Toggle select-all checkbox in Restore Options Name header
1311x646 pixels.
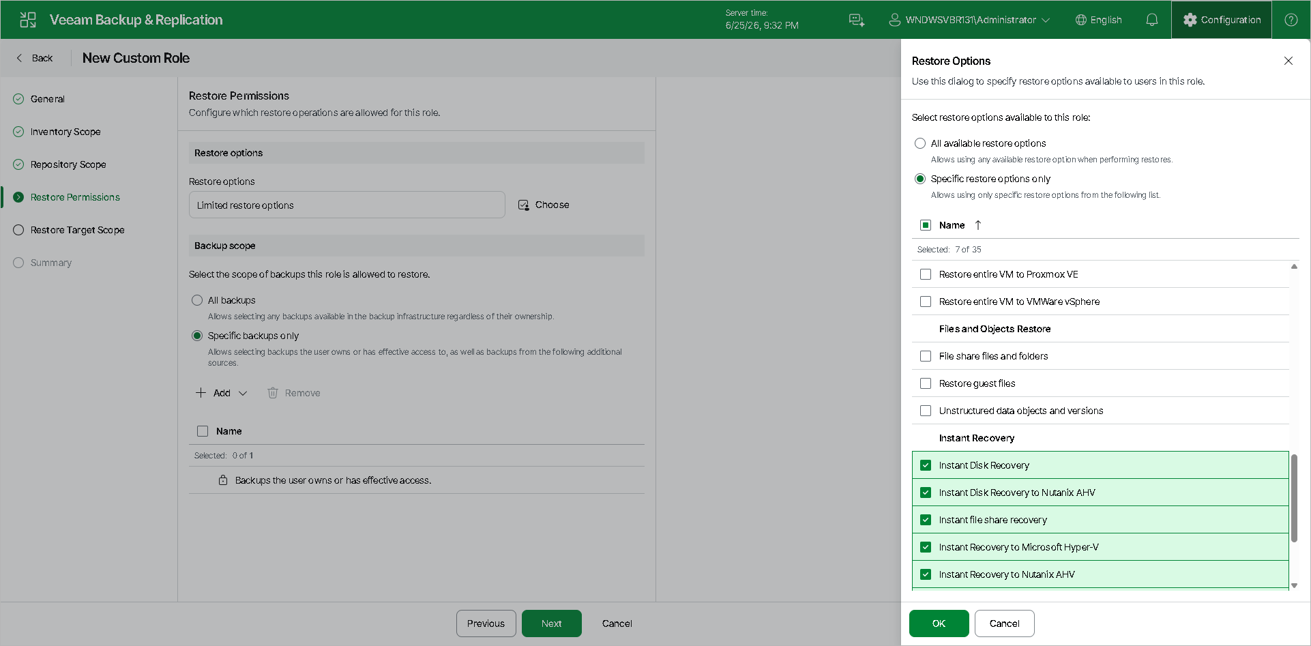926,225
